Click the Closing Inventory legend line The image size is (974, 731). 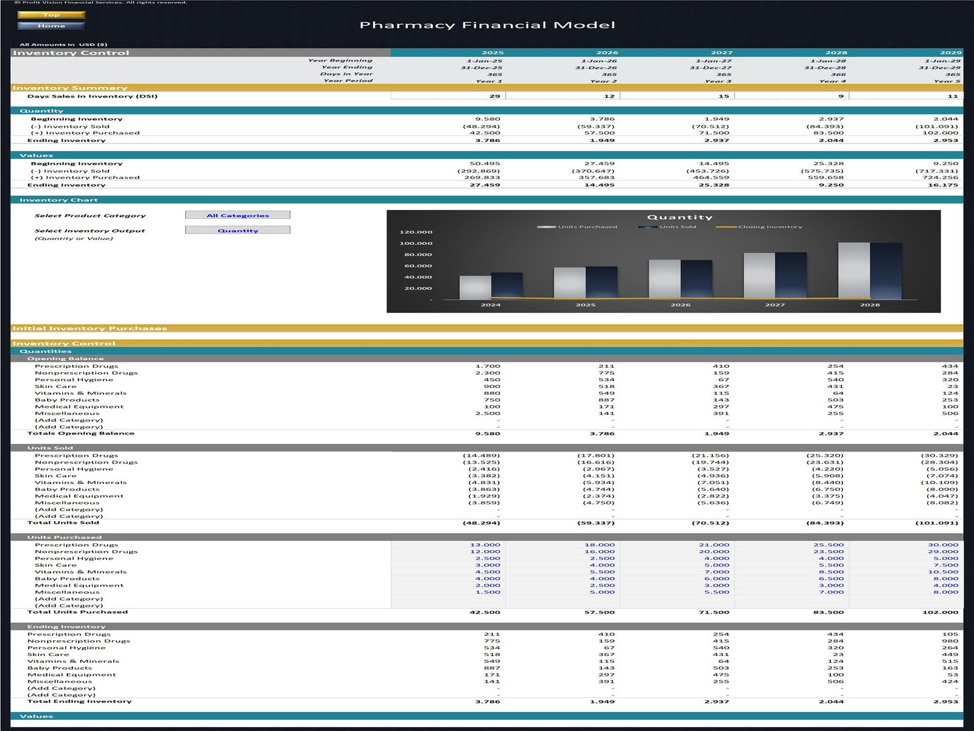[x=726, y=227]
